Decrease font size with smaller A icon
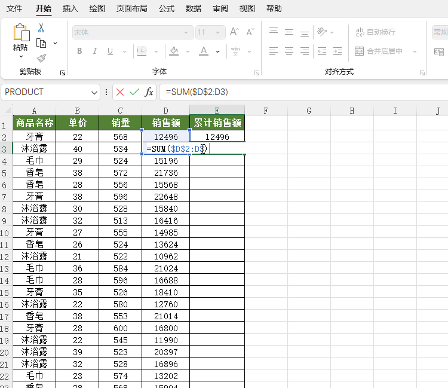The width and height of the screenshot is (448, 388). click(250, 32)
